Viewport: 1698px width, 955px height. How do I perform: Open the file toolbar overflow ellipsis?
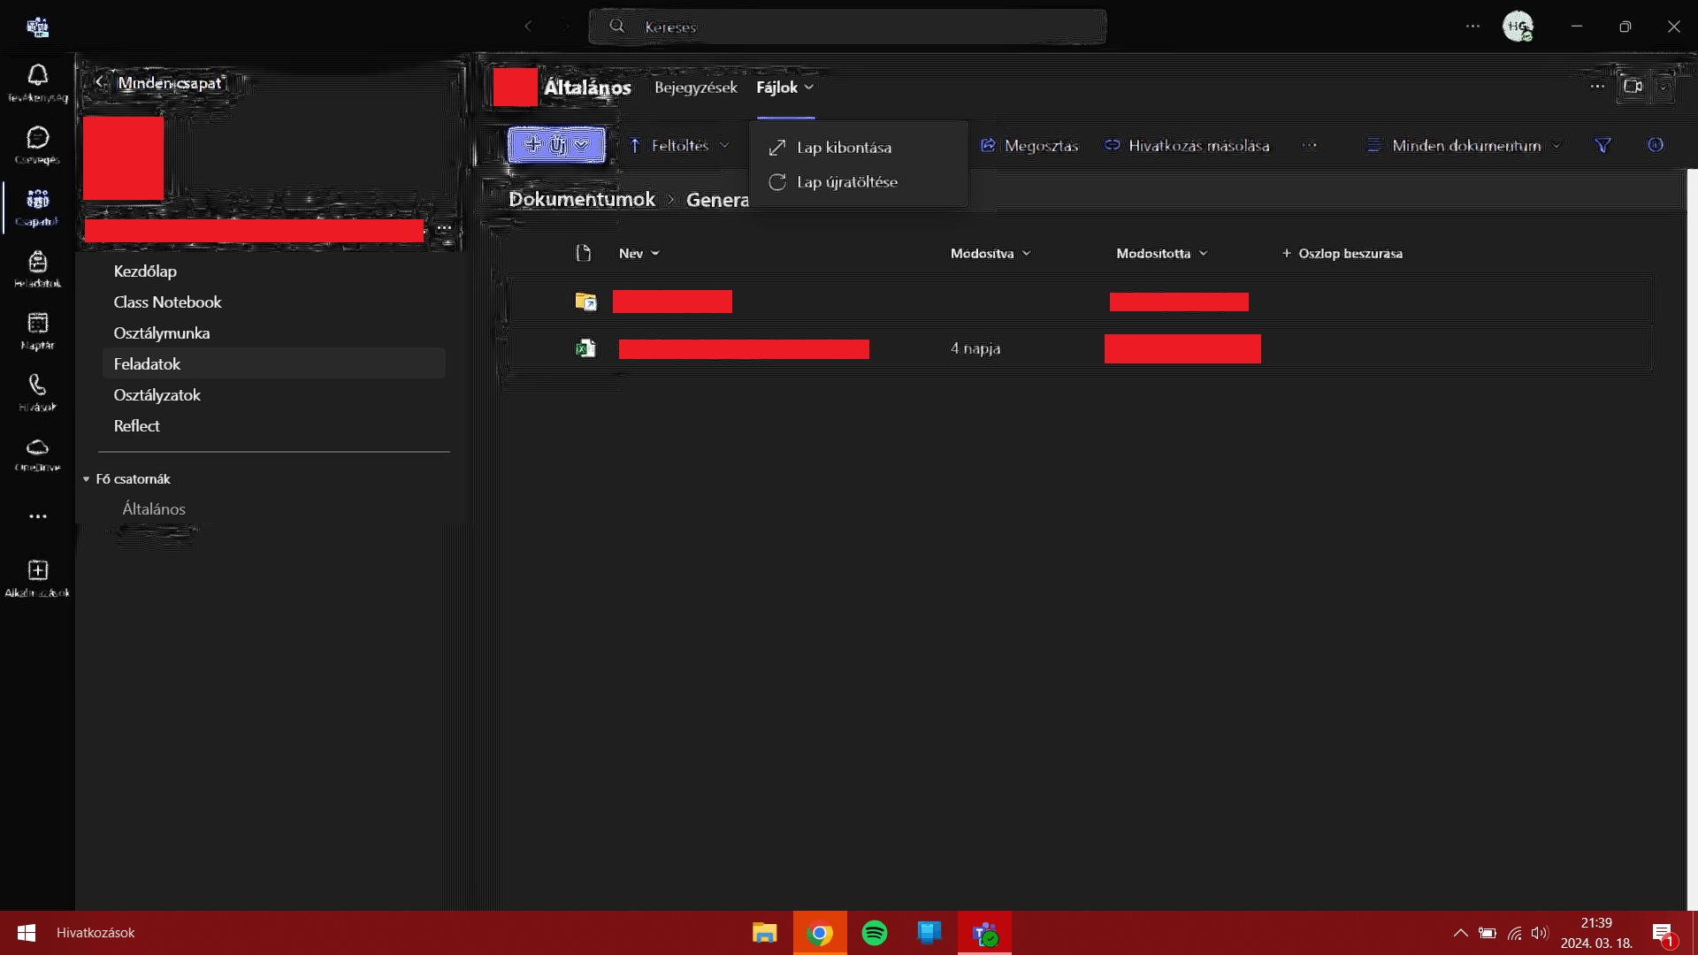pyautogui.click(x=1309, y=145)
